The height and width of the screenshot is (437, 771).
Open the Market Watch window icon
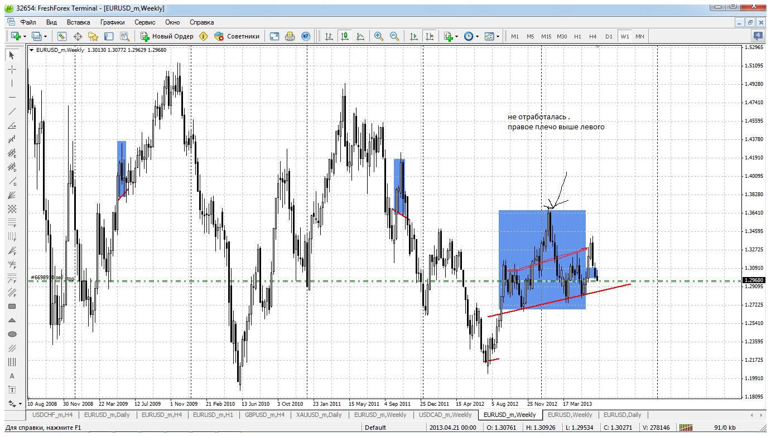click(x=62, y=36)
